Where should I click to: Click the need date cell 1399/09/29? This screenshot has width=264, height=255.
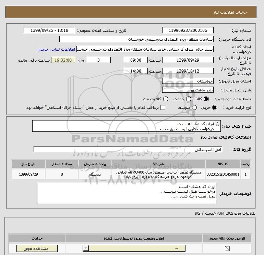pos(28,174)
